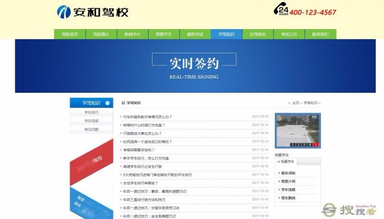
Task: Switch slideshow to slide 1
Action: [x=292, y=145]
